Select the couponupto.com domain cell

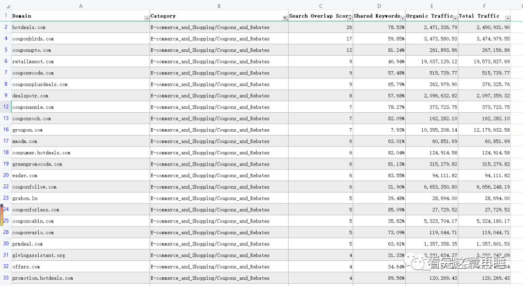click(81, 50)
